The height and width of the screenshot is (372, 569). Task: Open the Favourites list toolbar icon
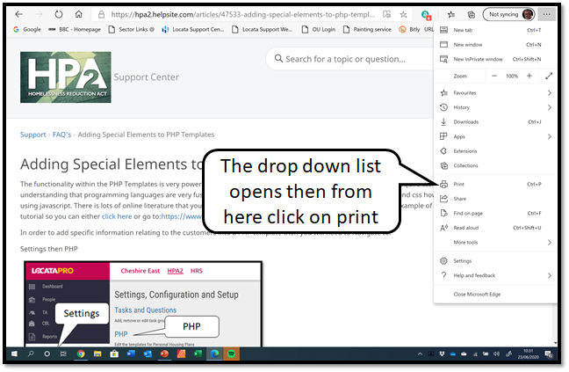point(451,15)
